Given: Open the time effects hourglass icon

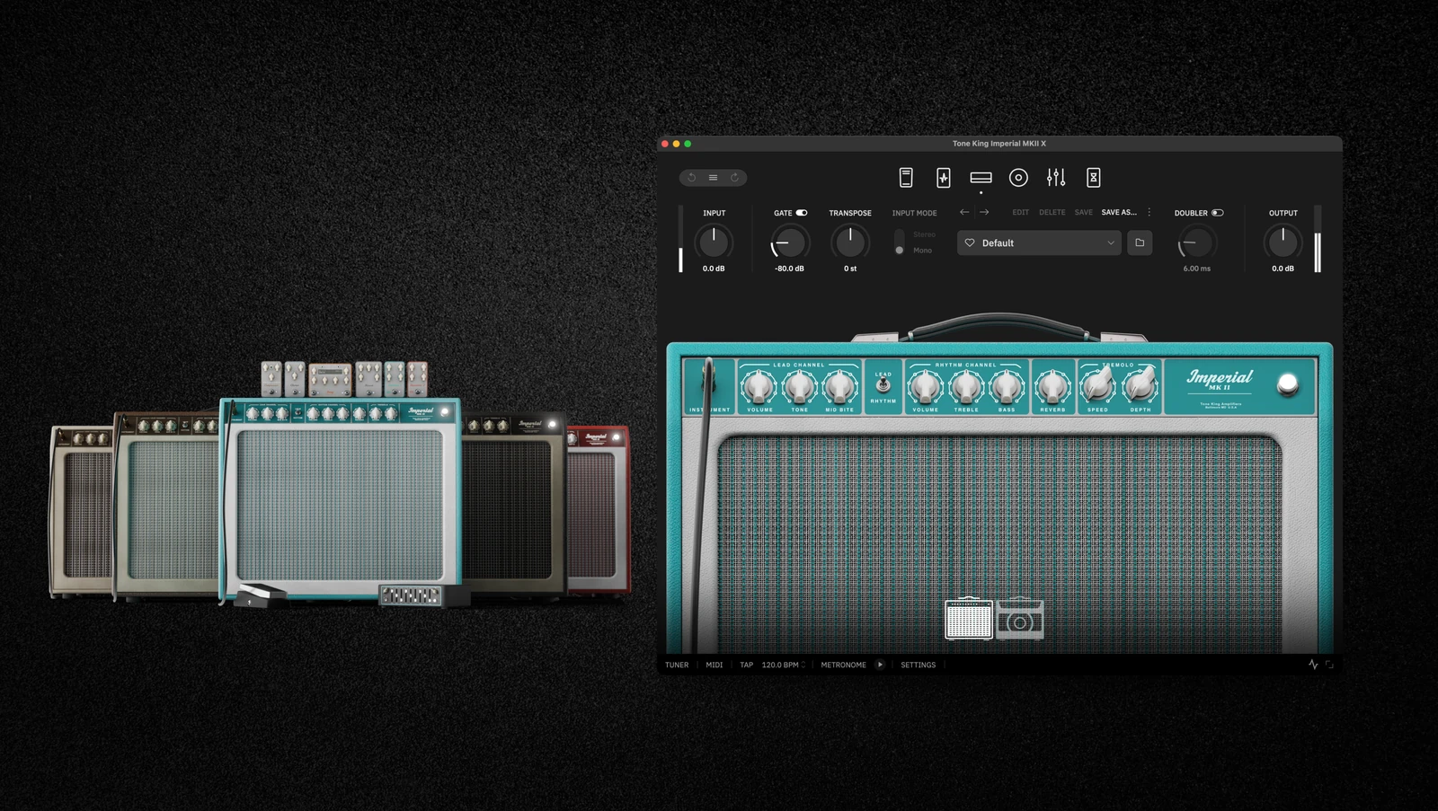Looking at the screenshot, I should tap(1094, 178).
